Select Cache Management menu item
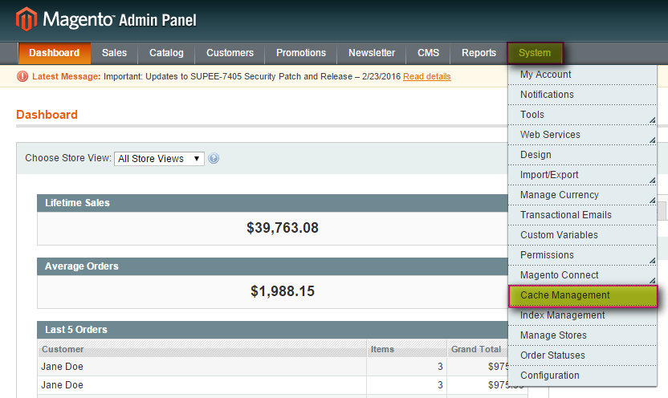The image size is (668, 398). (x=583, y=295)
